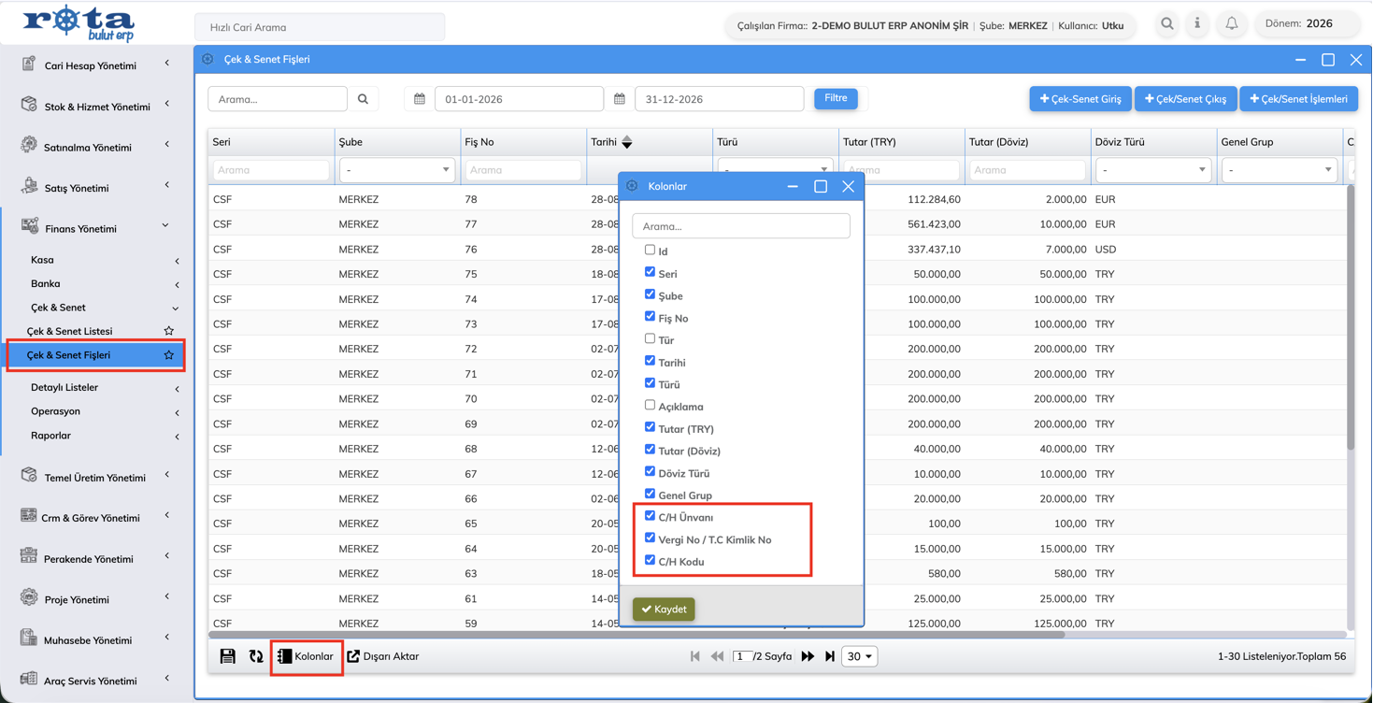Click the info icon in top bar
Viewport: 1373px width, 703px height.
tap(1197, 24)
